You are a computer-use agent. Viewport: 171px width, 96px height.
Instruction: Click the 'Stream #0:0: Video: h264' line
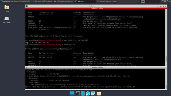[x=79, y=76]
